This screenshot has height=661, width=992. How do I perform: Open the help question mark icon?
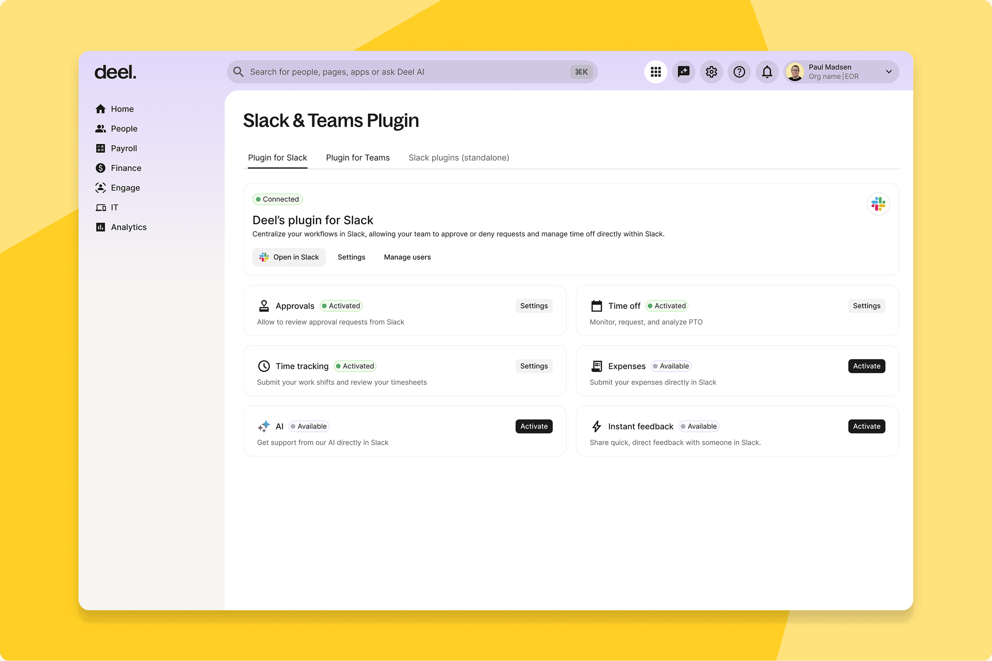739,72
